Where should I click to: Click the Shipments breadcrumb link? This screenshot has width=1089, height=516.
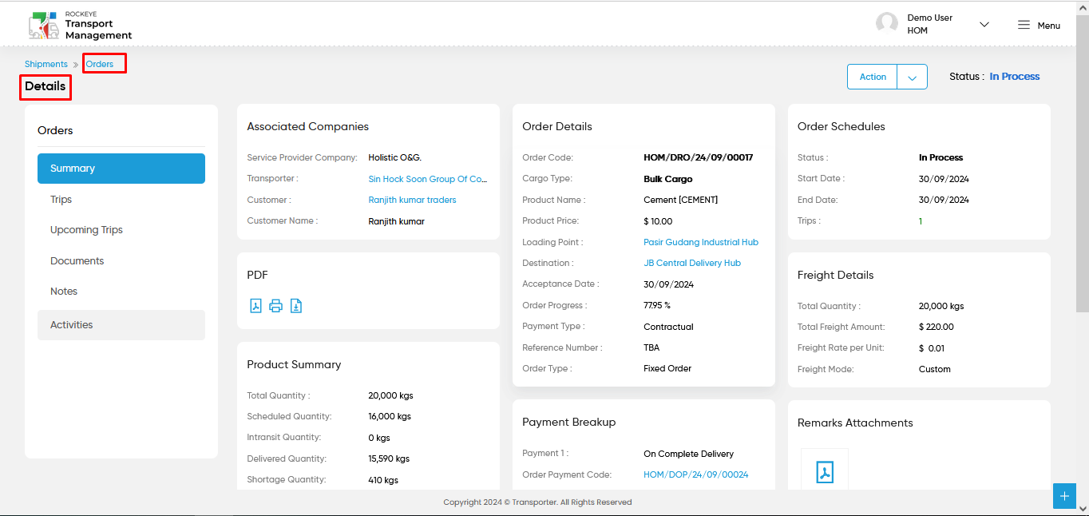pyautogui.click(x=46, y=64)
